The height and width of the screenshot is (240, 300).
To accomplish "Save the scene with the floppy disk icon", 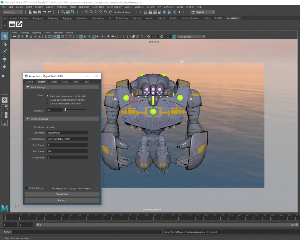I will (40, 12).
